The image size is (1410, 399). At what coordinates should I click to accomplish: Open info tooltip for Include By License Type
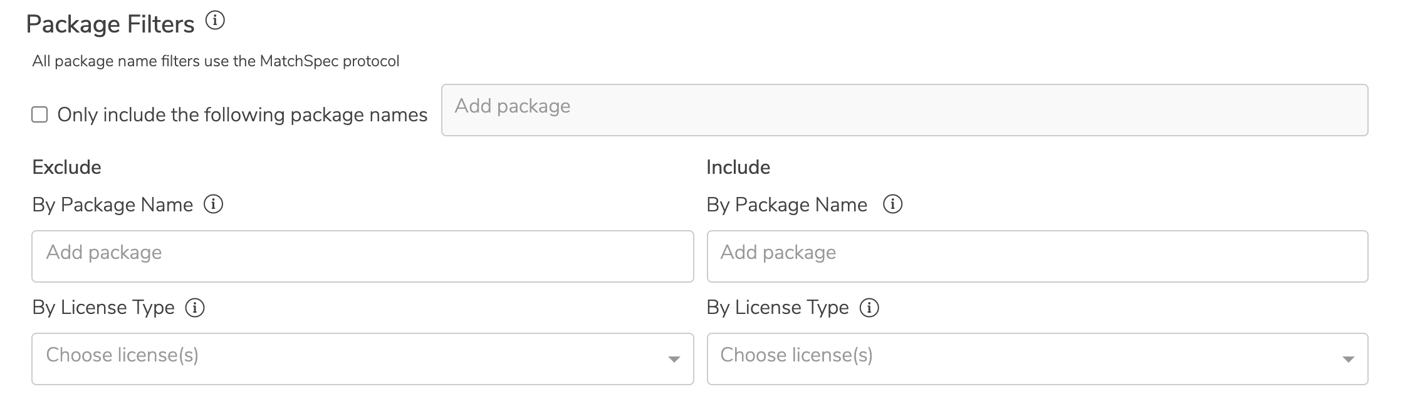[869, 308]
